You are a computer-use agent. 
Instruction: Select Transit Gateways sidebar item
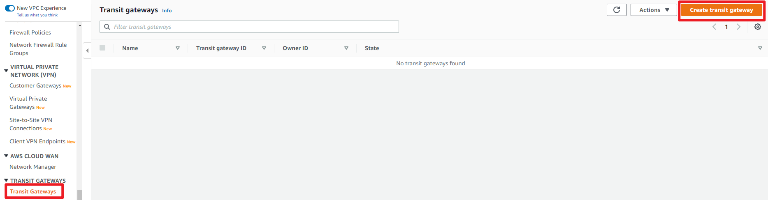pos(33,191)
